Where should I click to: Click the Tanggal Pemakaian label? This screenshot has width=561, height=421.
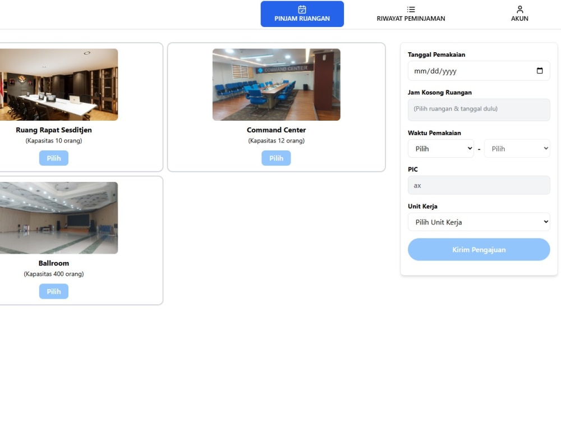point(436,54)
